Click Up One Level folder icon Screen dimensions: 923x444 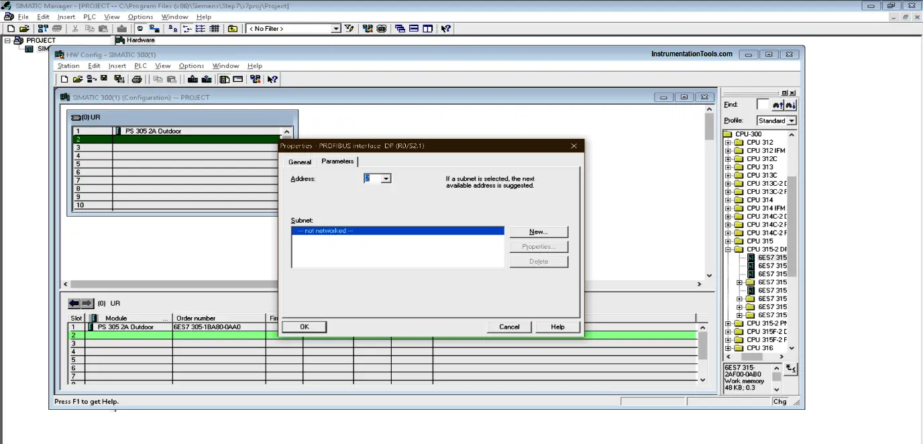click(233, 29)
